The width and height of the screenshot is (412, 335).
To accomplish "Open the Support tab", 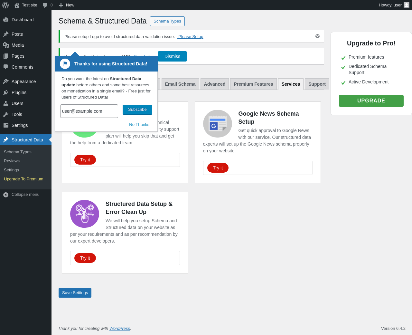I will (317, 84).
